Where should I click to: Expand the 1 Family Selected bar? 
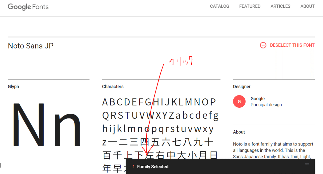click(x=220, y=166)
